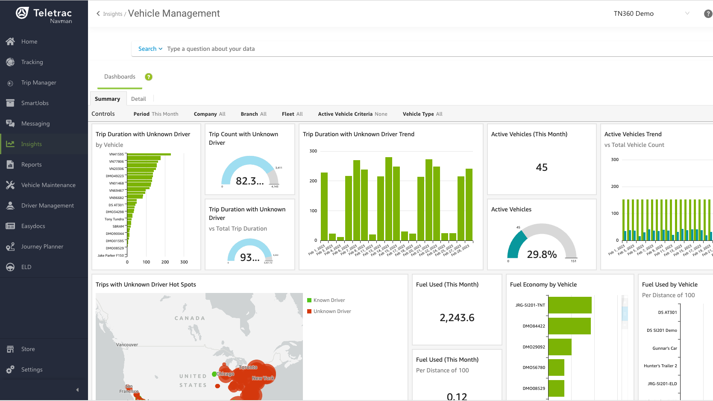Screen dimensions: 713x401
Task: Select the Reports sidebar icon
Action: pos(10,164)
